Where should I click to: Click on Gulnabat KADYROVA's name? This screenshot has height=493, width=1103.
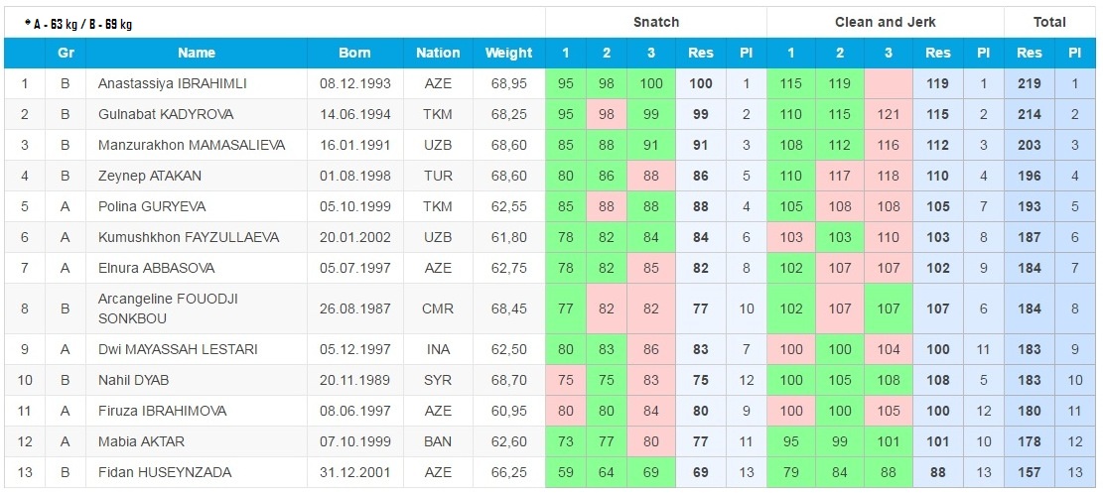tap(164, 115)
